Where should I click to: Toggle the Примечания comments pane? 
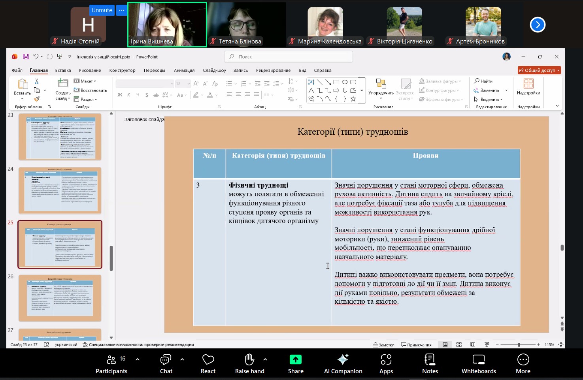point(416,344)
